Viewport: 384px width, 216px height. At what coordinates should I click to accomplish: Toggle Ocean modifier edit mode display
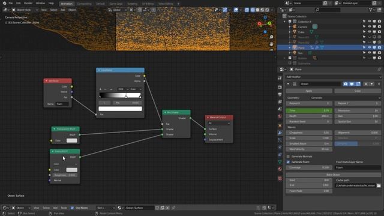[x=358, y=84]
